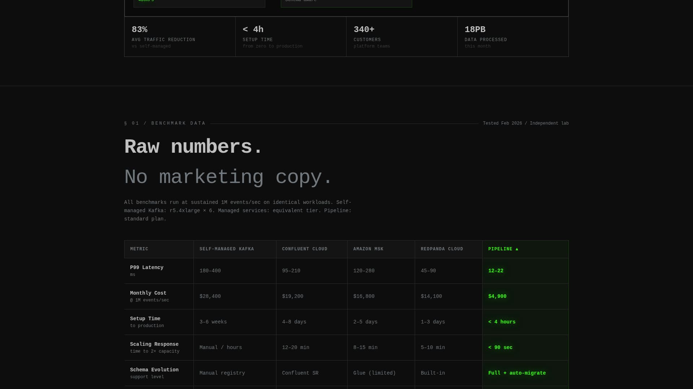Select the Setup Time row label
This screenshot has width=693, height=389.
pos(159,322)
